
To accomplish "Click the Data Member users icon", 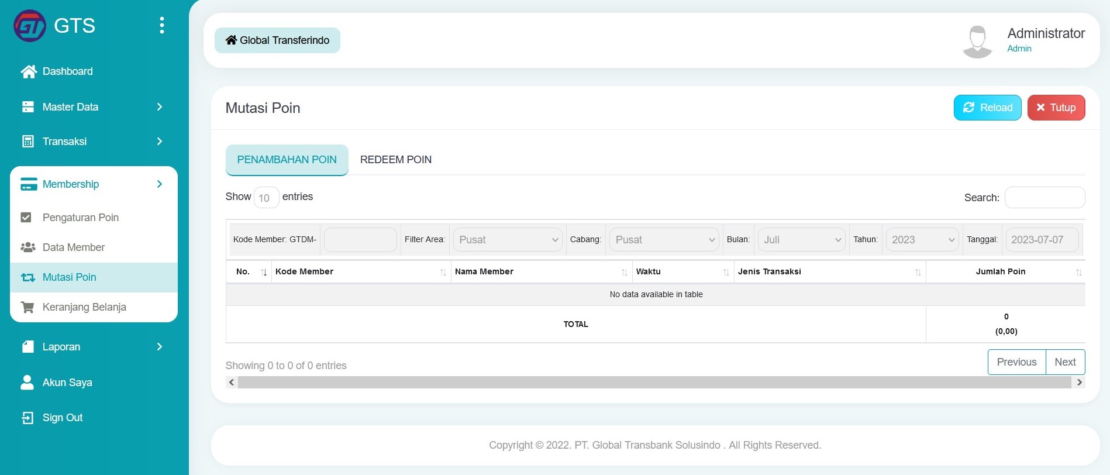I will coord(27,247).
